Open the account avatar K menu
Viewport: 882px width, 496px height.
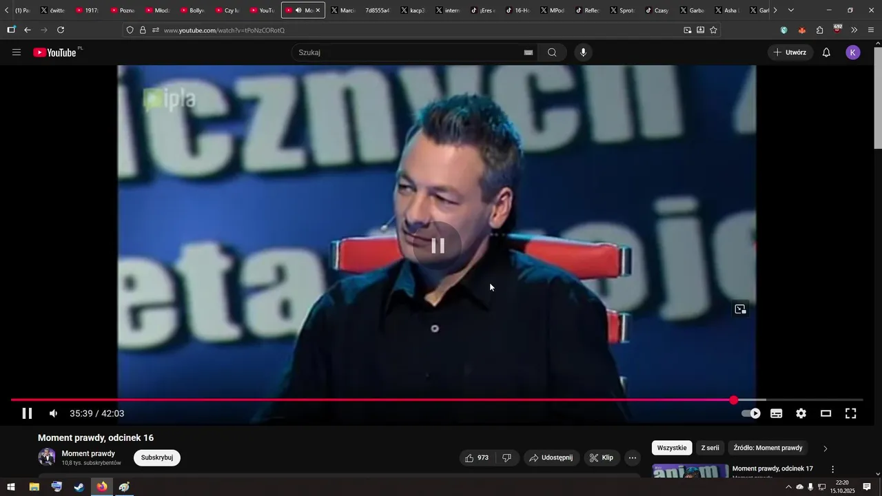click(853, 52)
